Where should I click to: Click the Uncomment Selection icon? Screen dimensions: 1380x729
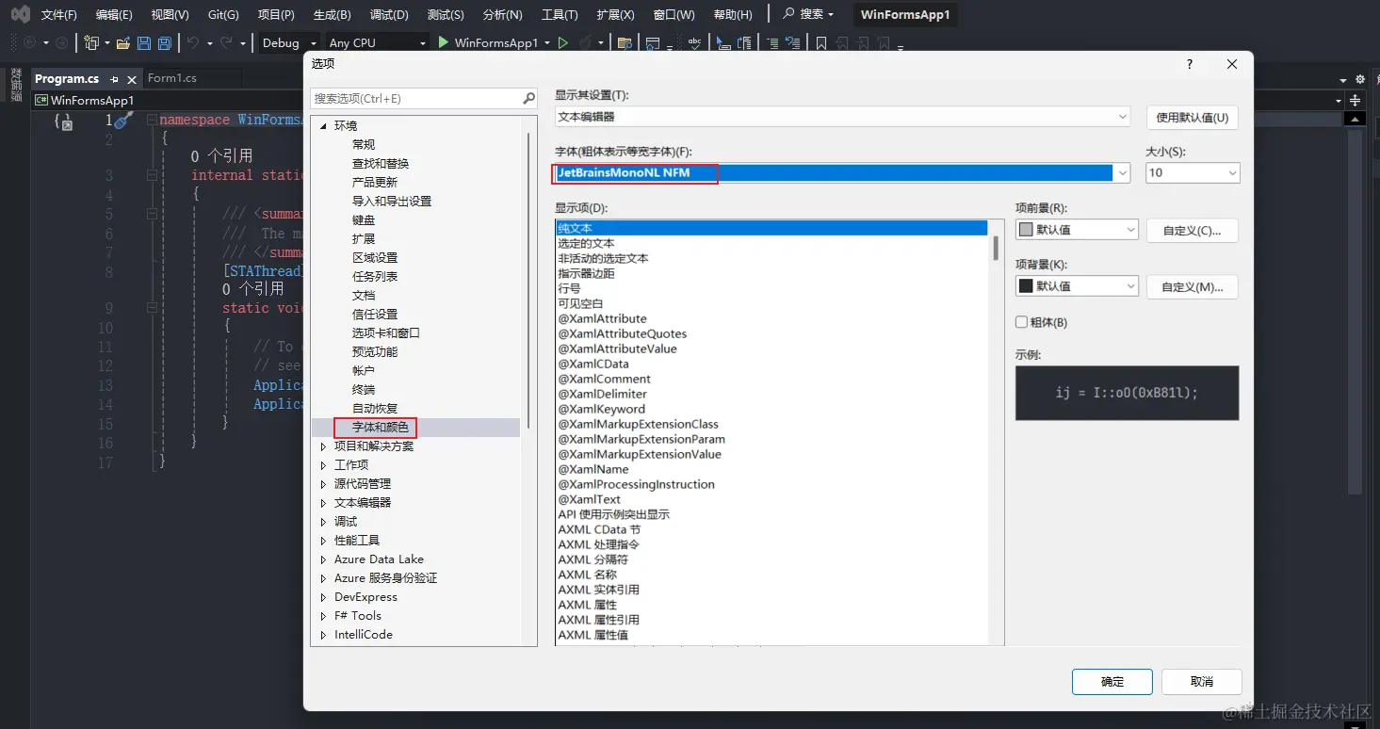coord(792,42)
